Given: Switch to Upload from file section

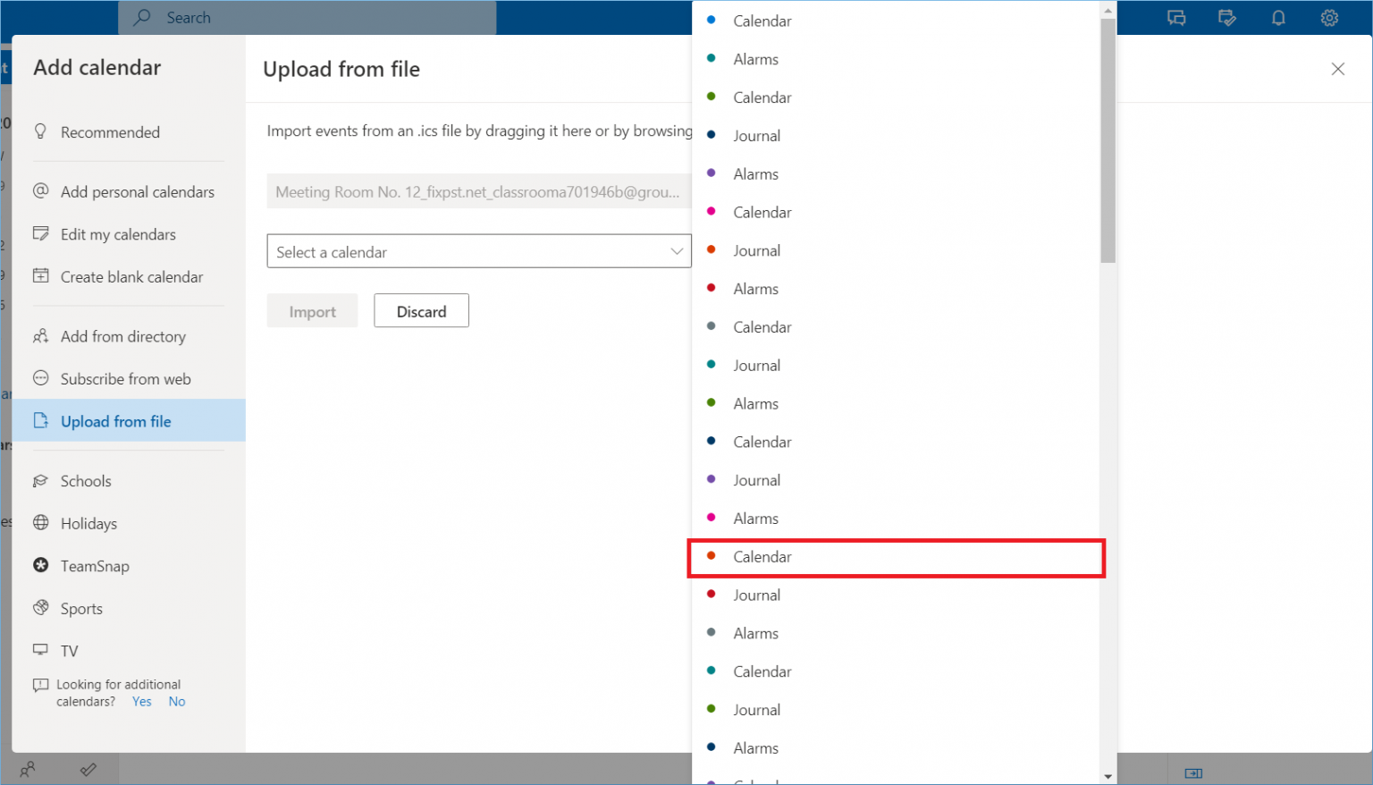Looking at the screenshot, I should [115, 420].
